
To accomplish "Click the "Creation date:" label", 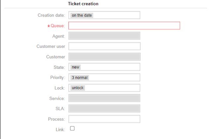I will (51, 15).
